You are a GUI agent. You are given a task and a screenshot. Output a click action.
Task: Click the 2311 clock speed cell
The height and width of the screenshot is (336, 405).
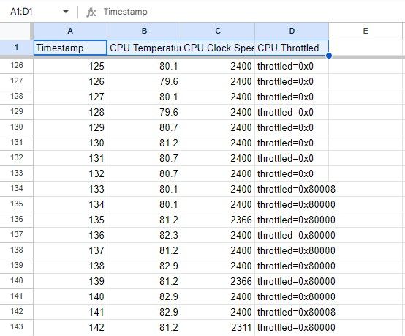[x=218, y=327]
